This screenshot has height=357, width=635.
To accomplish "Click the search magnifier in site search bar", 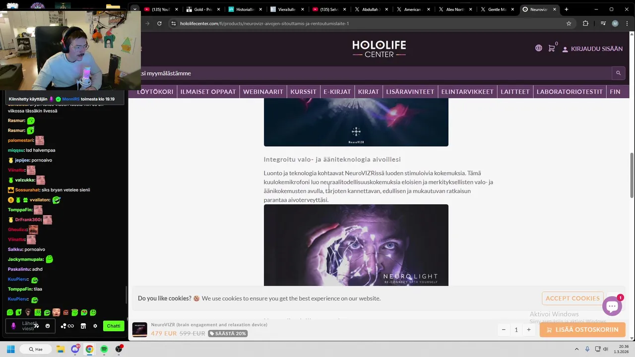I will click(618, 73).
